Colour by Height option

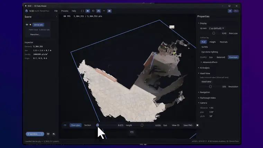212,42
